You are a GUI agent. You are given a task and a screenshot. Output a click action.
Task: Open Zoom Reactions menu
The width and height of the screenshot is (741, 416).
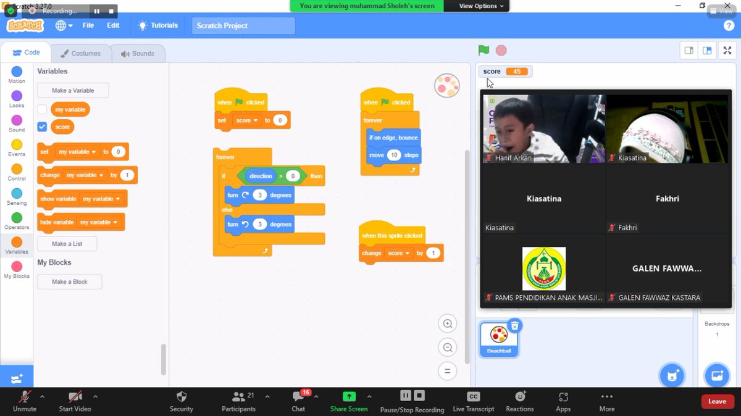coord(520,401)
